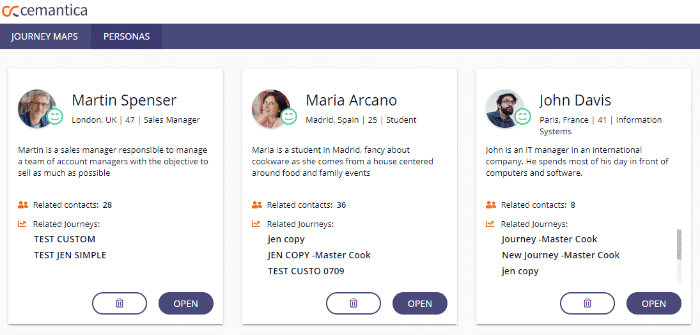Open Maria's jen copy journey

click(286, 239)
